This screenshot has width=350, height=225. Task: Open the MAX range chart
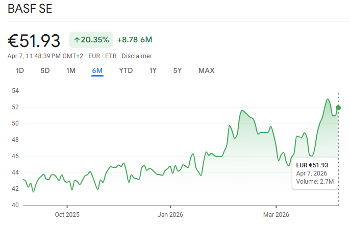(x=207, y=71)
